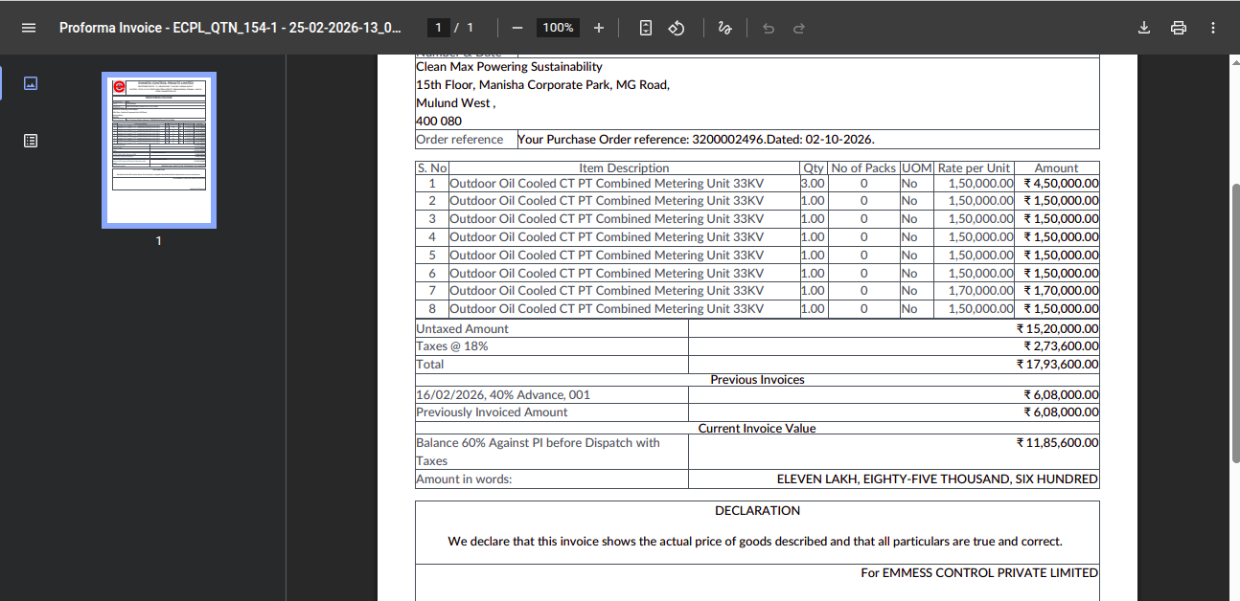1240x601 pixels.
Task: Click the zoom out minus button
Action: click(x=517, y=28)
